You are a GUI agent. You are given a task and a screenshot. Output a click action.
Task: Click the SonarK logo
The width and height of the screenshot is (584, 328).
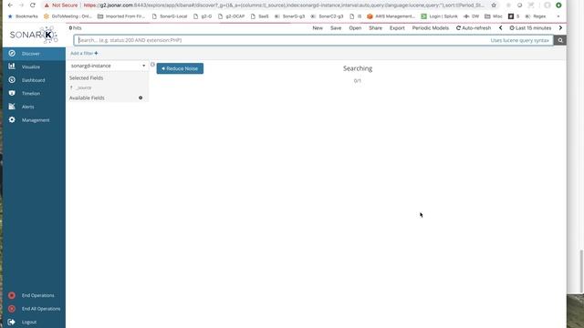pyautogui.click(x=34, y=35)
